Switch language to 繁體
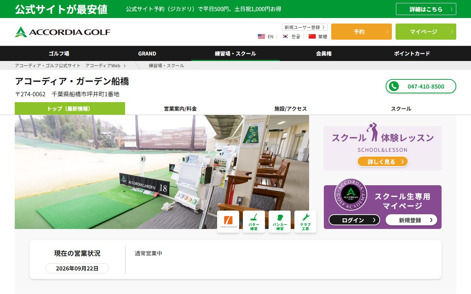This screenshot has height=294, width=471. pos(323,36)
